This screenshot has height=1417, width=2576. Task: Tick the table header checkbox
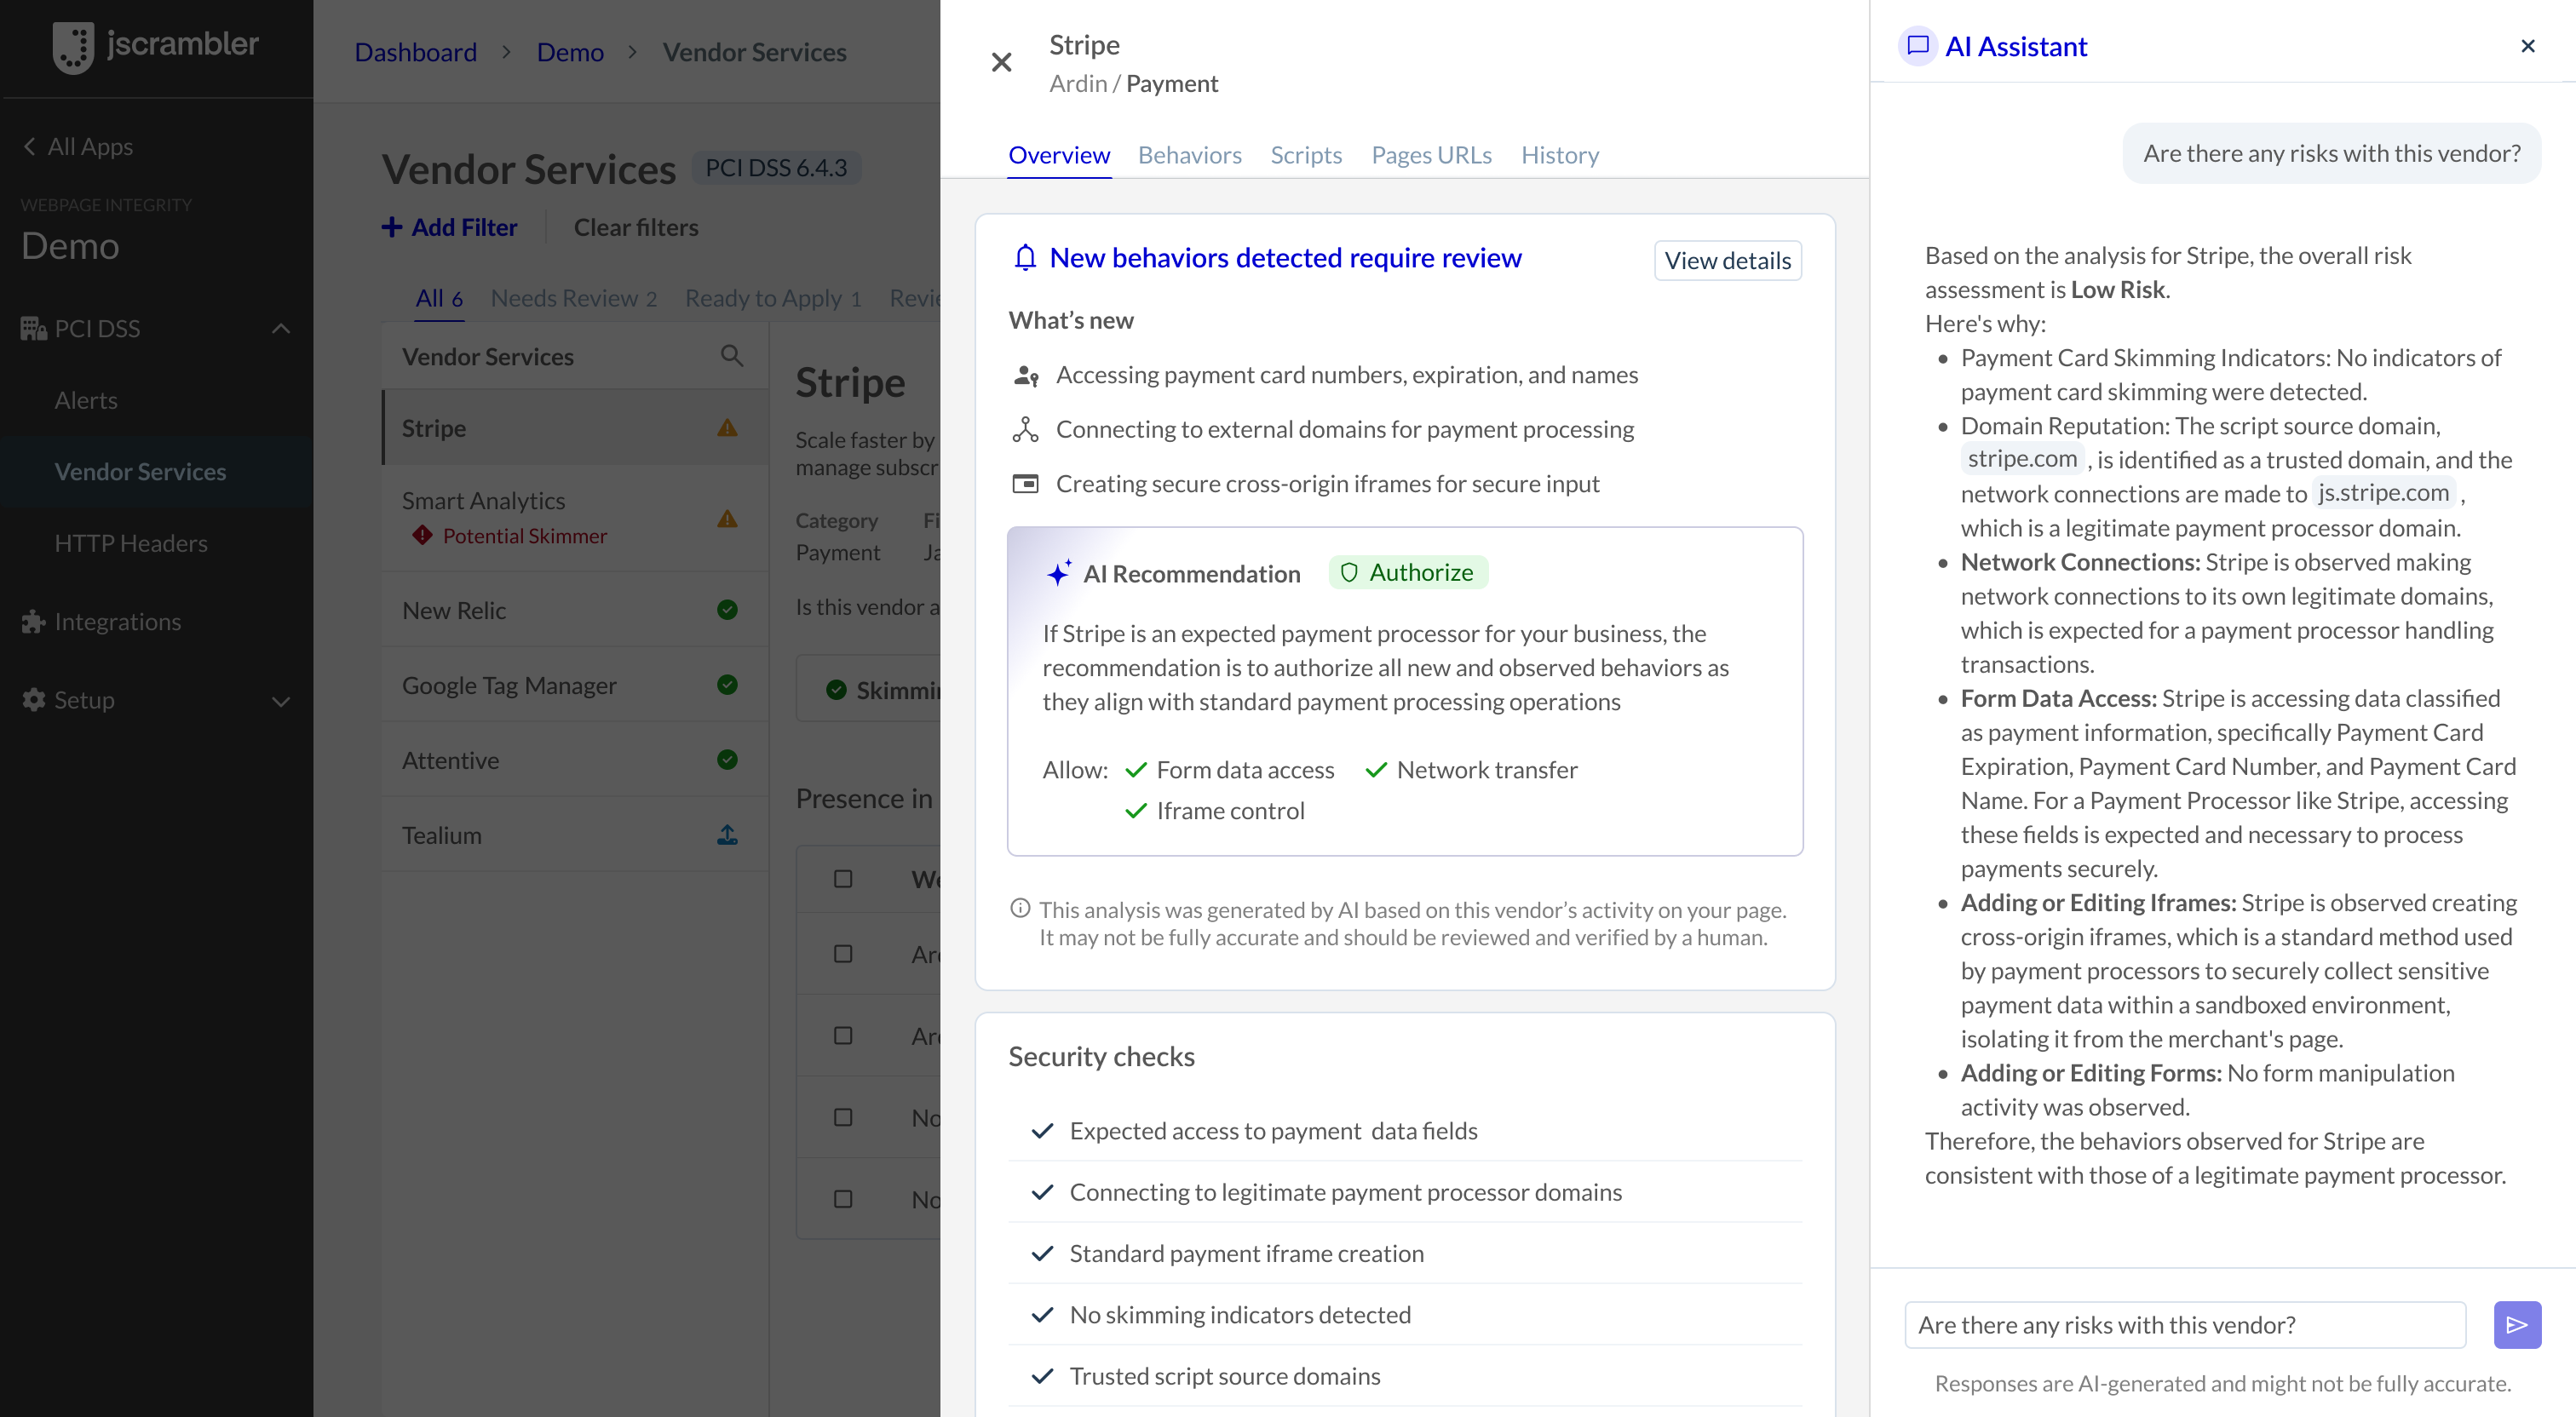click(843, 879)
